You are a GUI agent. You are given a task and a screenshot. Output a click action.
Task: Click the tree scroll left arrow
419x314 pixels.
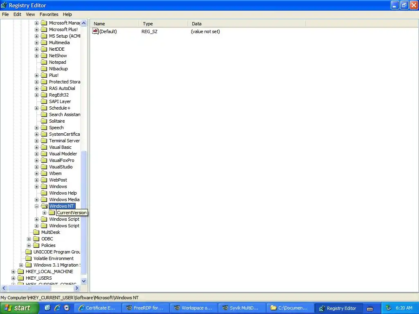tap(4, 288)
